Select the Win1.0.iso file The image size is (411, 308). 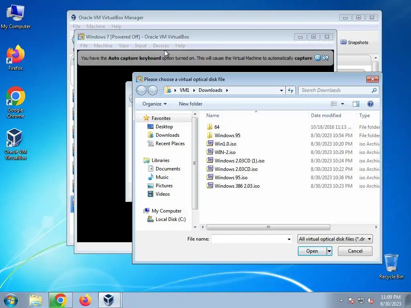(225, 144)
